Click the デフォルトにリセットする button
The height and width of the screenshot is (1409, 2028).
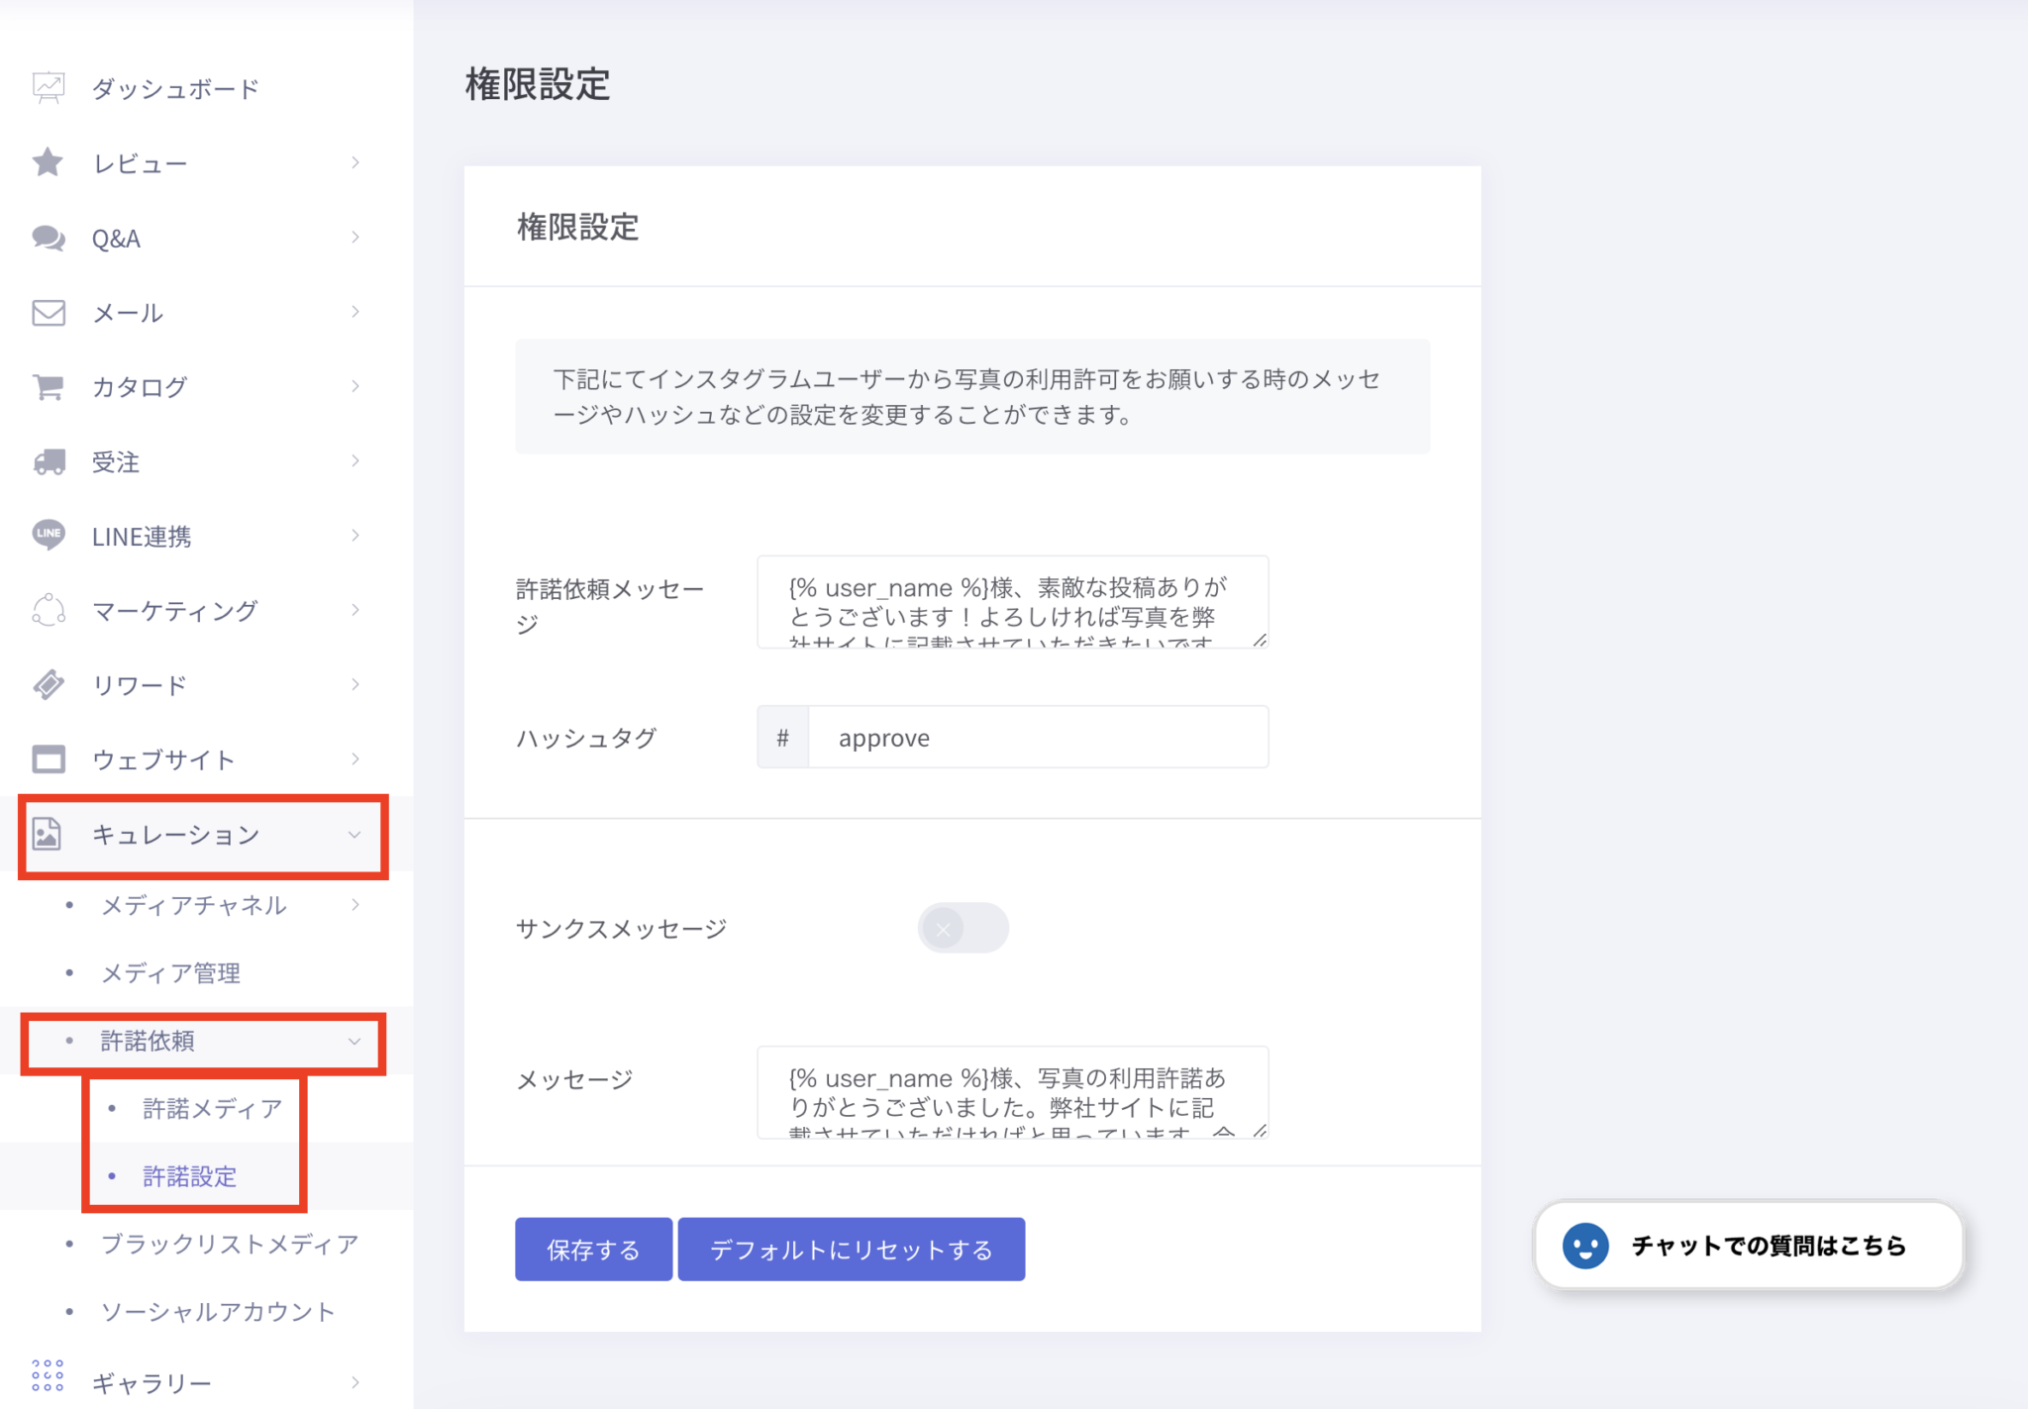click(851, 1250)
